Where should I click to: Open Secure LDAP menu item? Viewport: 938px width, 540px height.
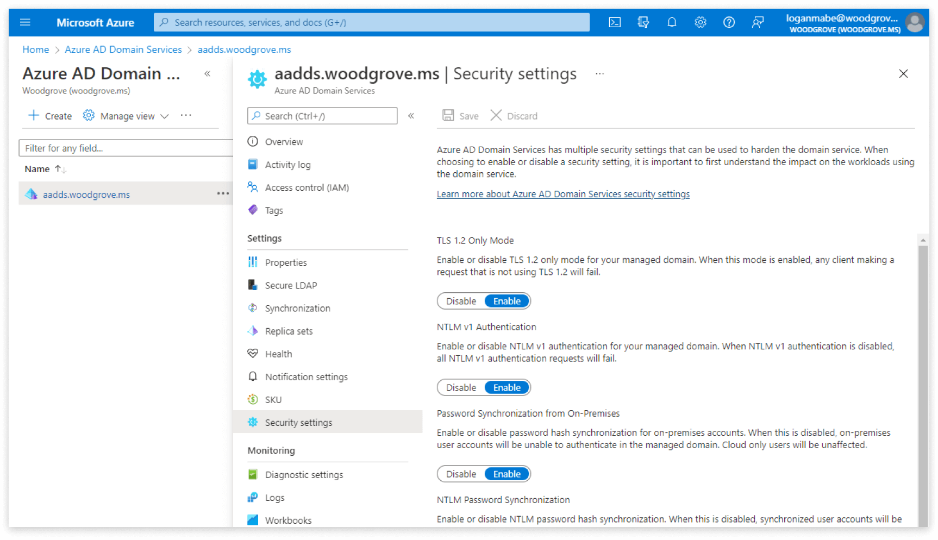point(291,285)
